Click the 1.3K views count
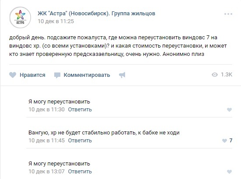The image size is (241, 179). 227,75
